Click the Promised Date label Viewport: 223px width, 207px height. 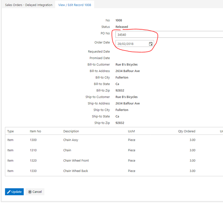[100, 58]
